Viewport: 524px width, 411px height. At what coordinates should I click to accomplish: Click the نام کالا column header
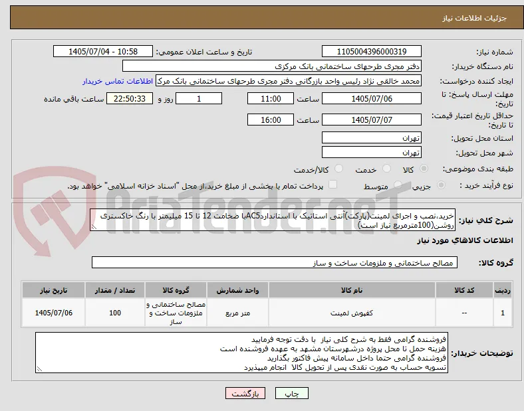click(x=352, y=290)
